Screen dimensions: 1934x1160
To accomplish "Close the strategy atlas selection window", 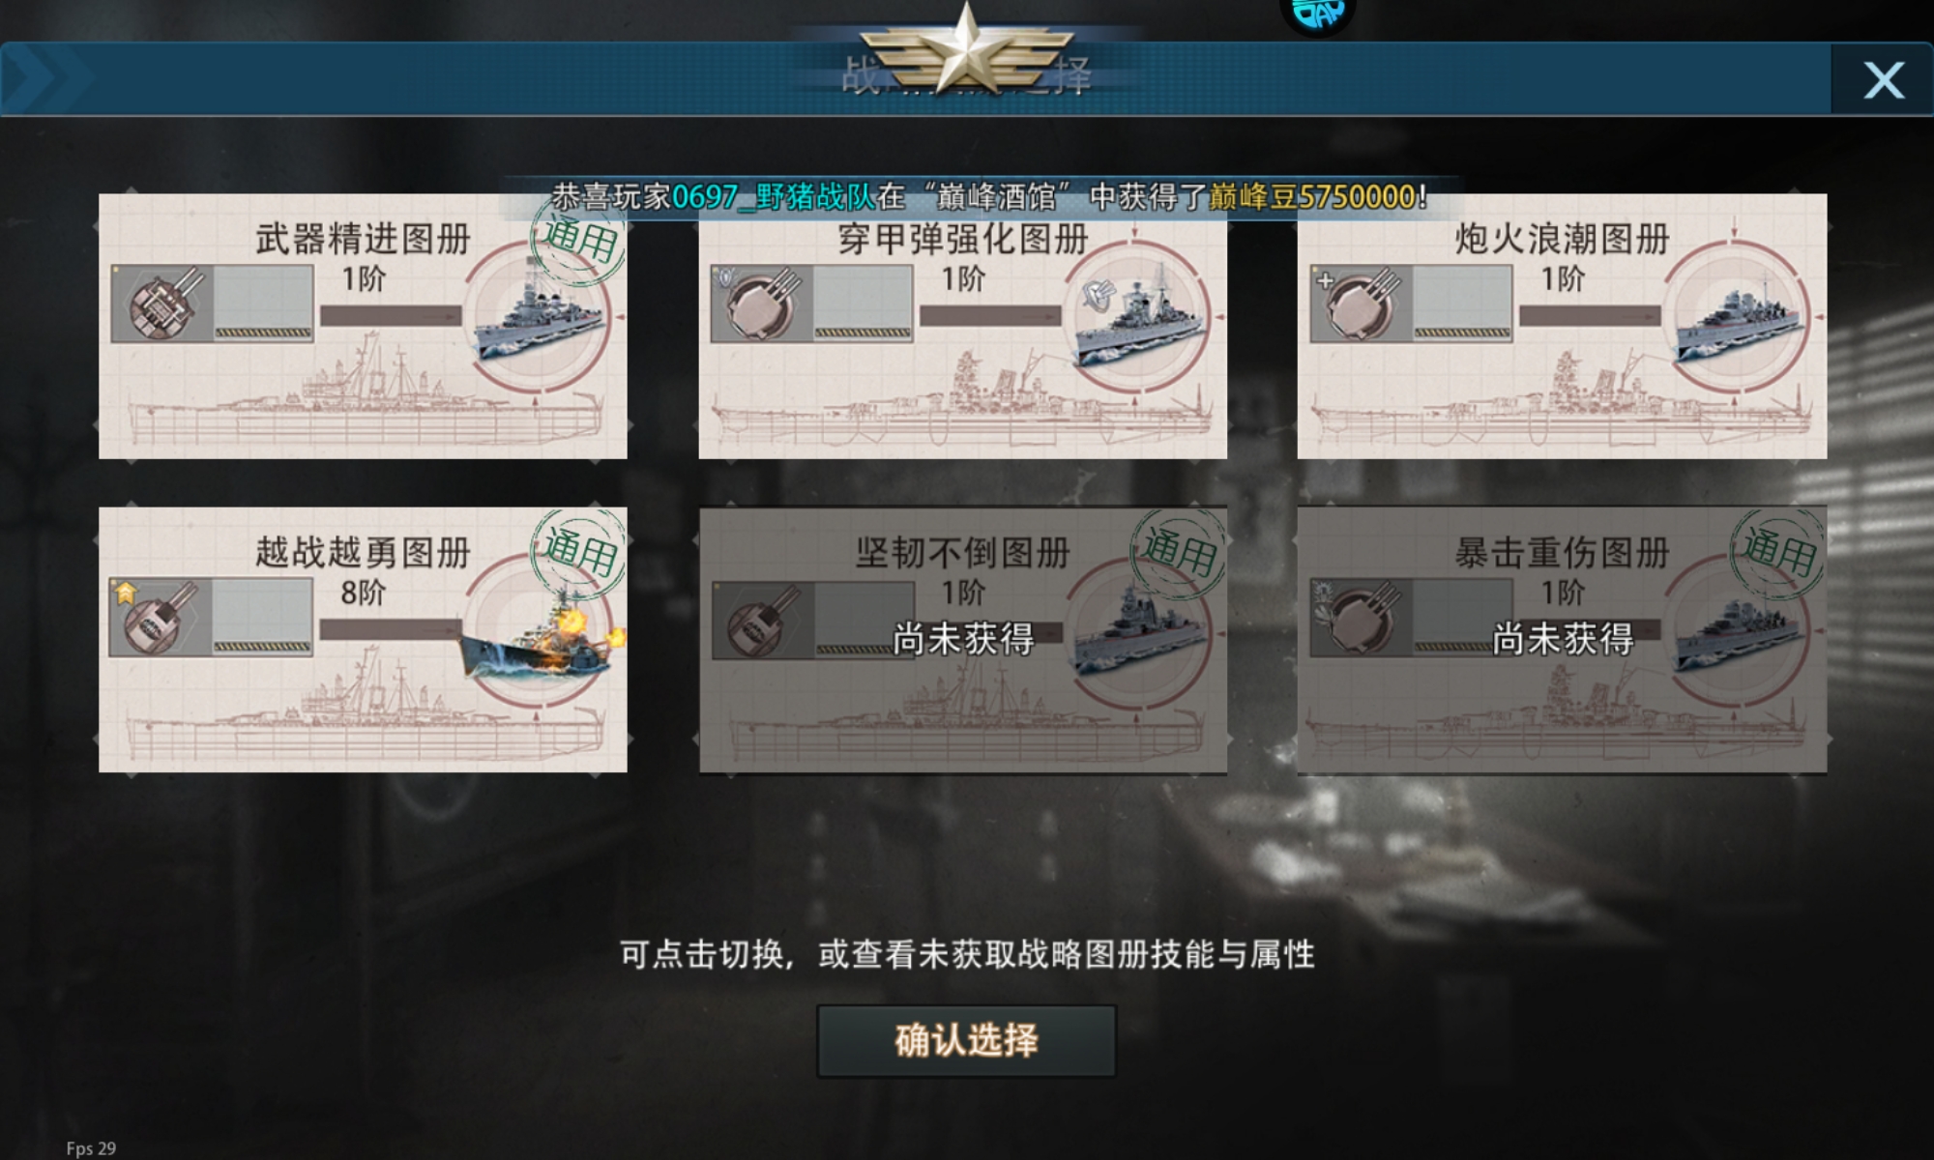I will [x=1883, y=80].
